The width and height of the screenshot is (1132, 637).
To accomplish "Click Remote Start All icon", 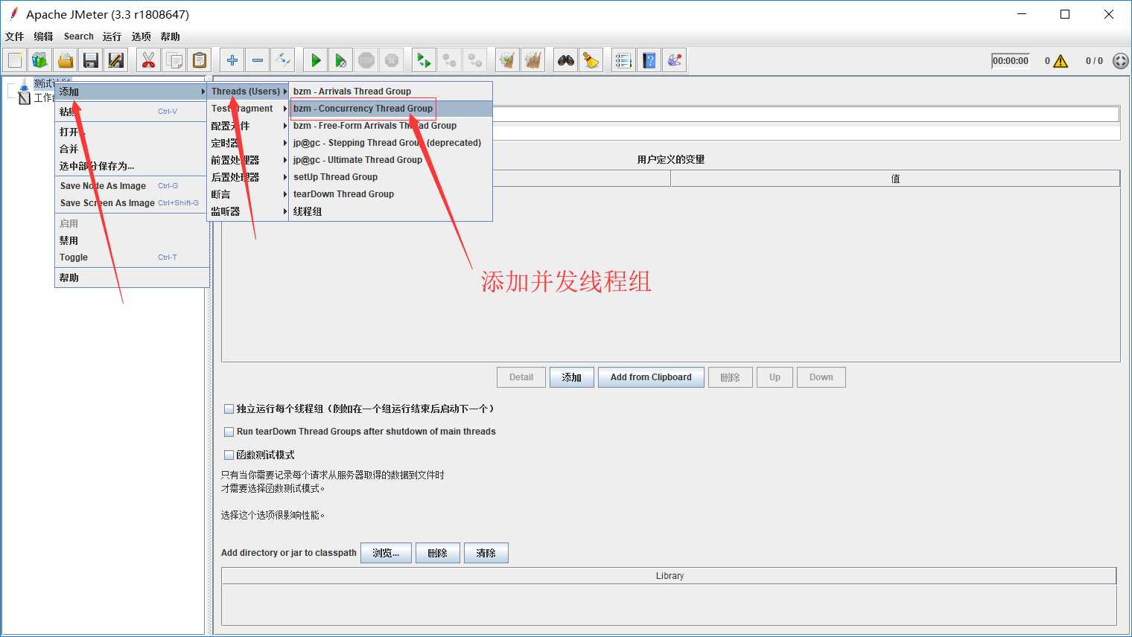I will coord(424,60).
